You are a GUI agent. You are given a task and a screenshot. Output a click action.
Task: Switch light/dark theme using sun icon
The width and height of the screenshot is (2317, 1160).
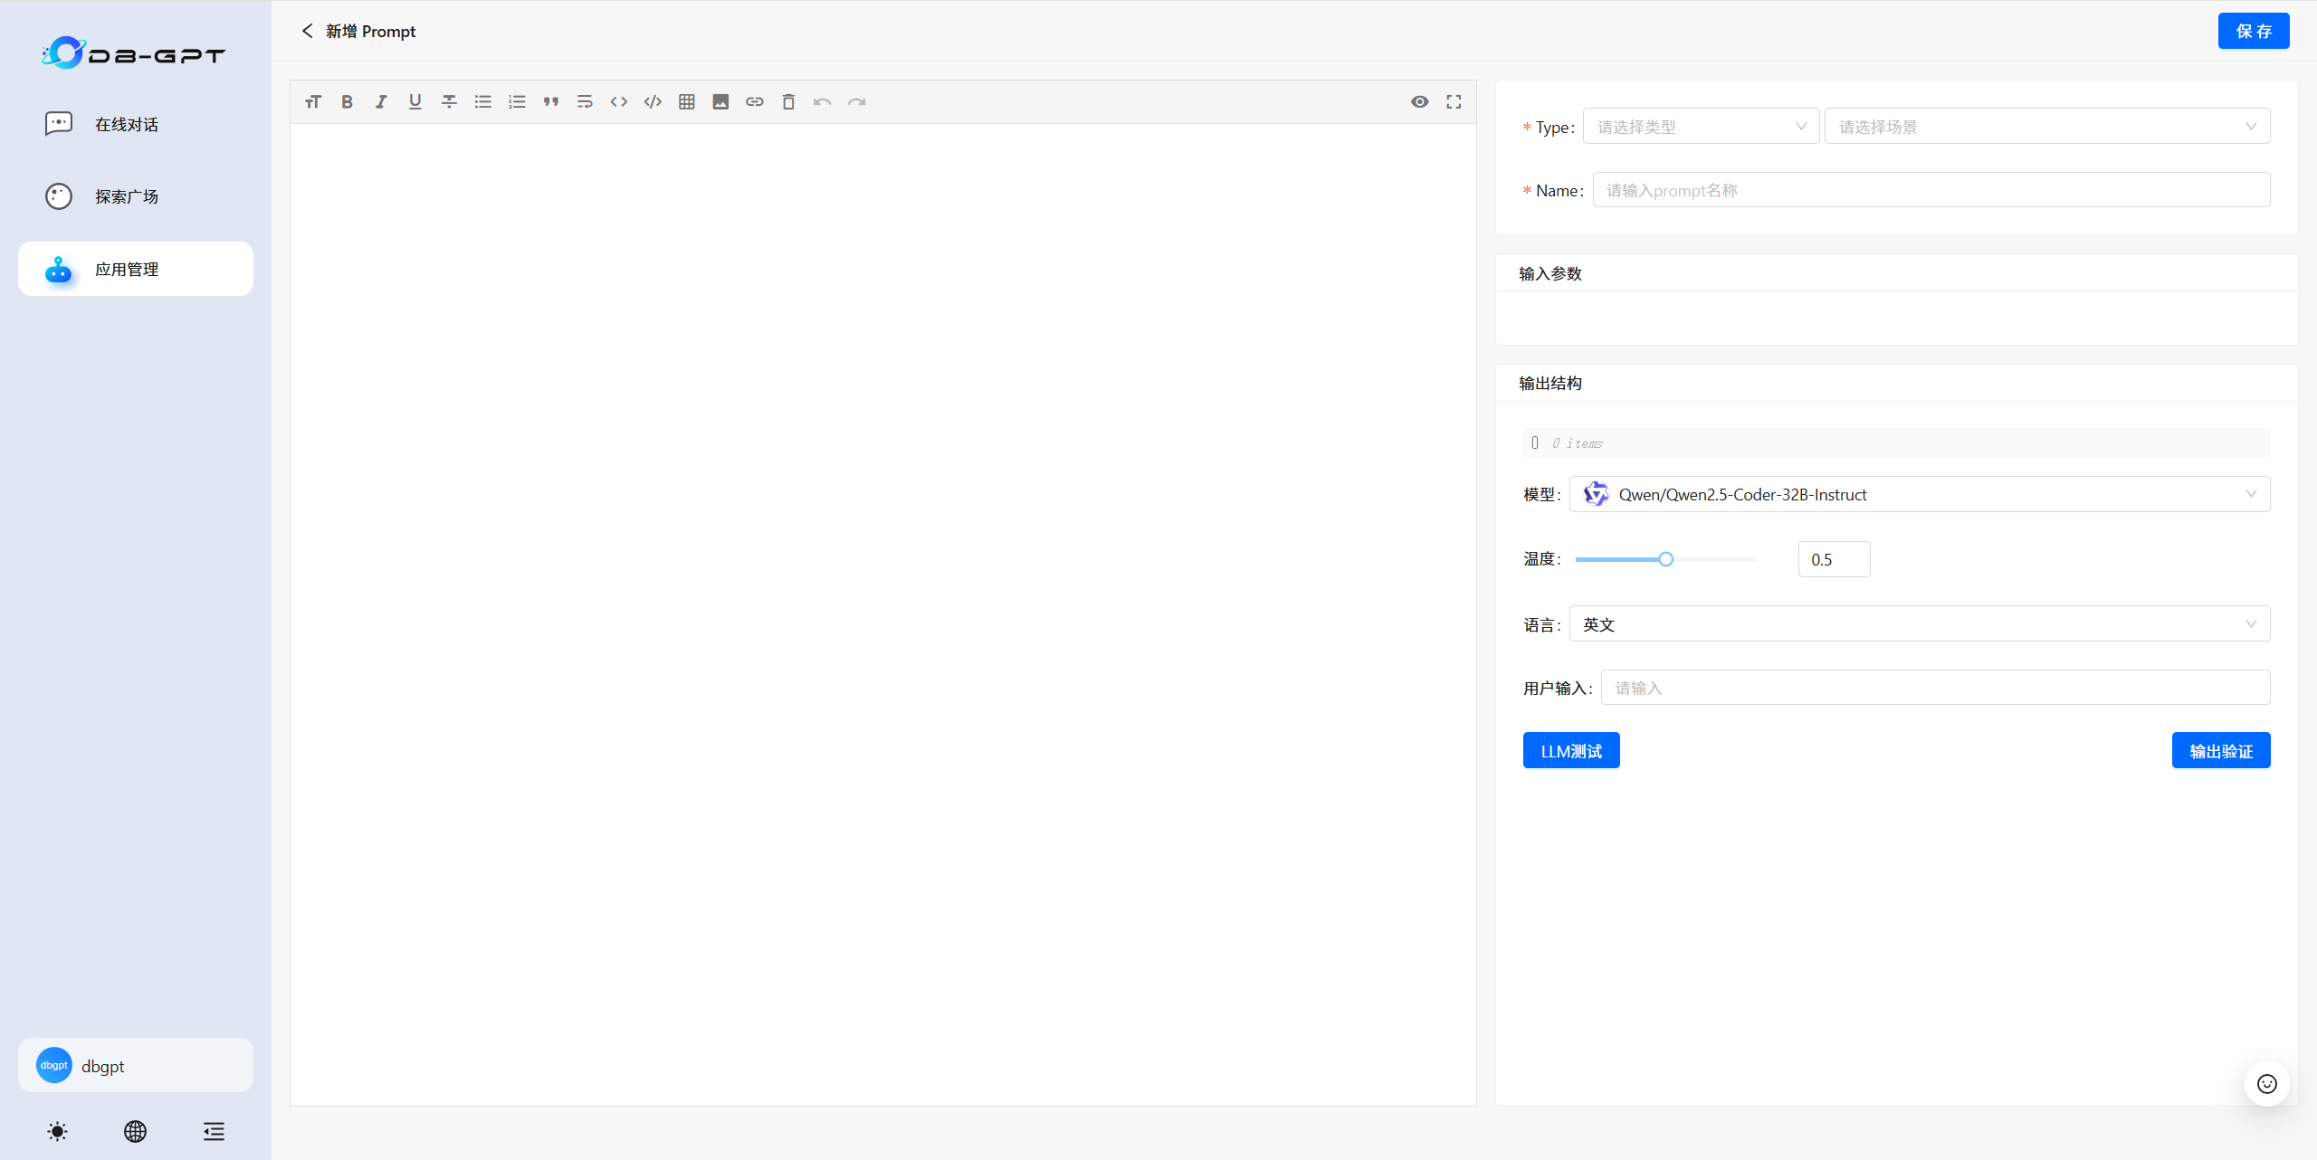tap(57, 1131)
